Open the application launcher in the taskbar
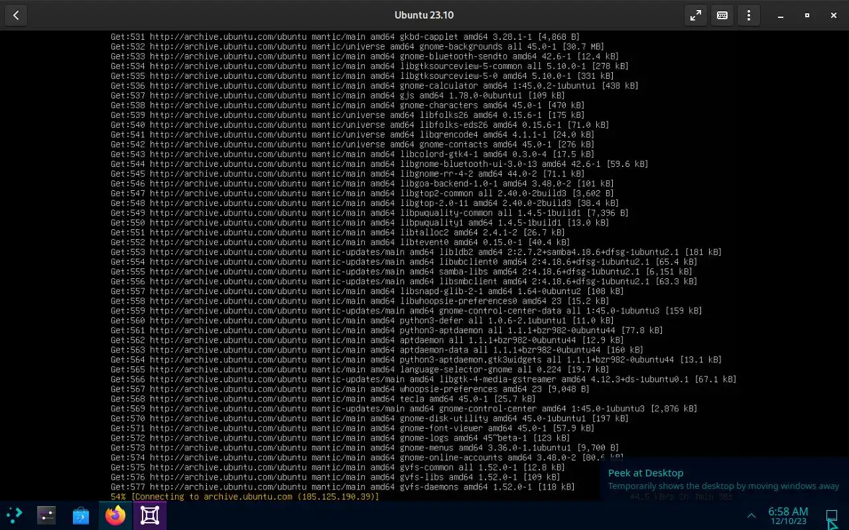The image size is (849, 530). [13, 515]
